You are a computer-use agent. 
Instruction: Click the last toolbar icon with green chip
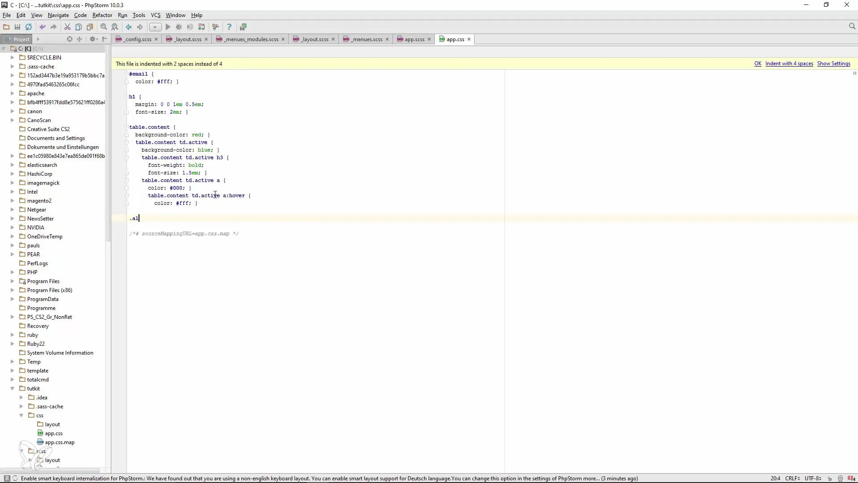[x=243, y=27]
